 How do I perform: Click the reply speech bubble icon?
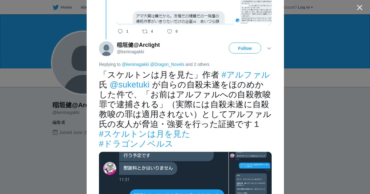click(120, 31)
